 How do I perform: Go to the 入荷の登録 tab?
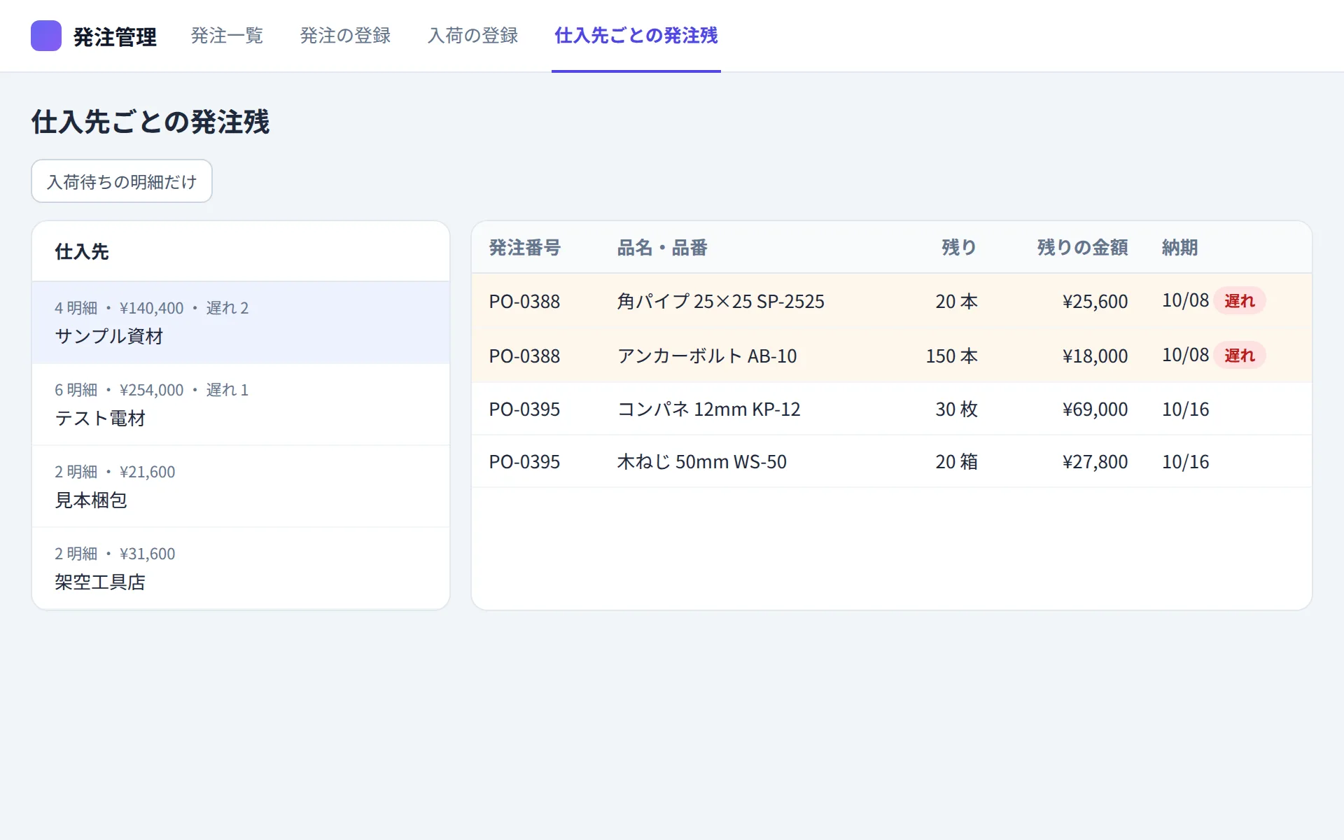(x=472, y=36)
